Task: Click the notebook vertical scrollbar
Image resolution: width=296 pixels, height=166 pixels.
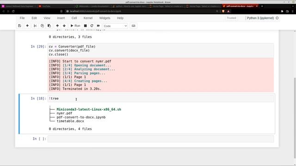Action: (295, 118)
